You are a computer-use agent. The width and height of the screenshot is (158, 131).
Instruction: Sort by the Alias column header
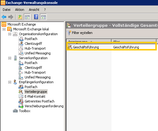pyautogui.click(x=134, y=41)
